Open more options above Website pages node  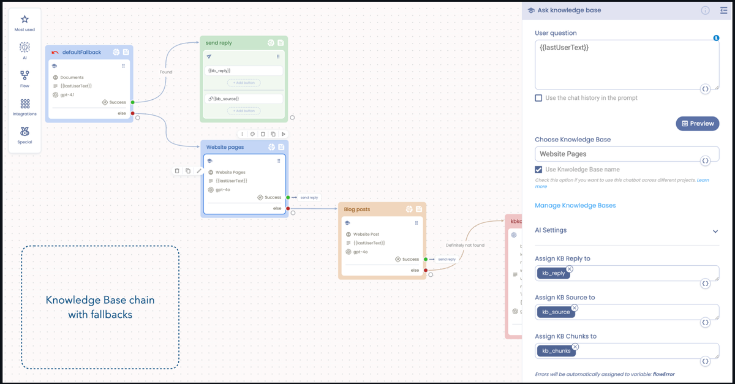(243, 134)
